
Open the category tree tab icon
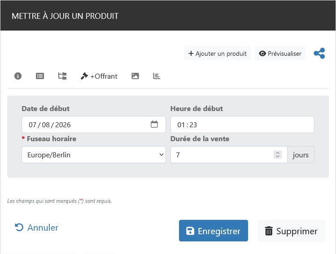[x=62, y=76]
